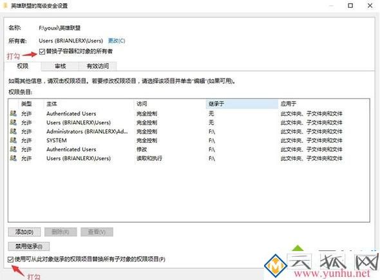
Task: Select user icon of first Authenticated Users row
Action: pyautogui.click(x=14, y=113)
